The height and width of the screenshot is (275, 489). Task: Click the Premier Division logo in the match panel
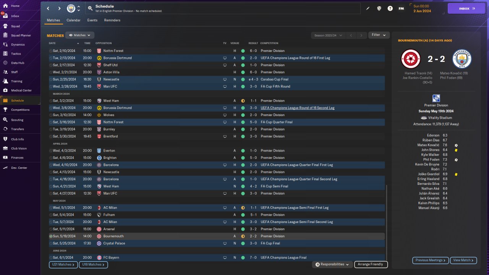click(436, 98)
